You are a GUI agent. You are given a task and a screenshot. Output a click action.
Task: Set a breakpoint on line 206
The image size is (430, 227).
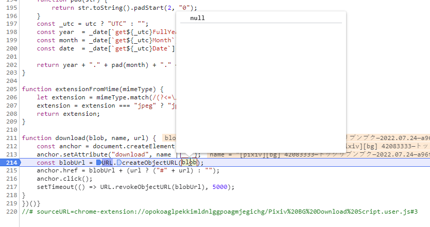[x=11, y=97]
